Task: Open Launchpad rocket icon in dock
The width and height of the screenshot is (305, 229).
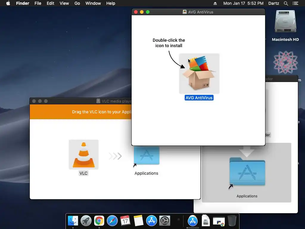Action: tap(86, 221)
